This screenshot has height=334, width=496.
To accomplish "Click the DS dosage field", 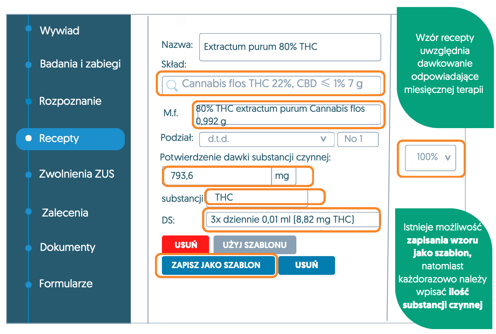I will (x=291, y=220).
